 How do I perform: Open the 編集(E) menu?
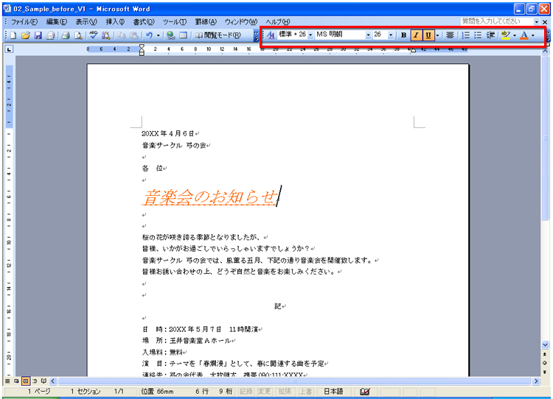[x=57, y=22]
